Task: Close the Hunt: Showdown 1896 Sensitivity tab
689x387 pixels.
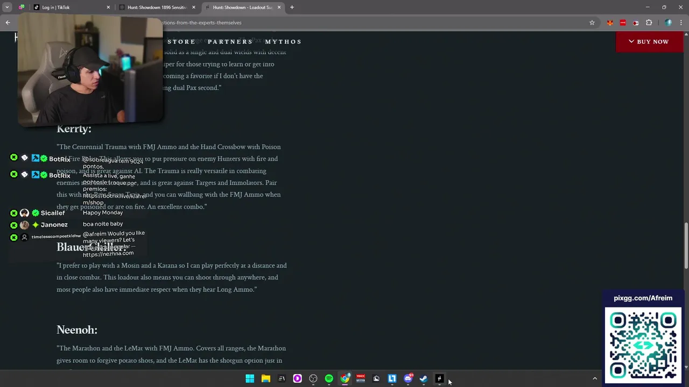Action: click(194, 8)
